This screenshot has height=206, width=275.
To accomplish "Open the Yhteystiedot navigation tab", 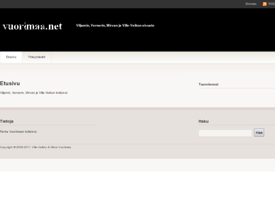I will coord(36,57).
